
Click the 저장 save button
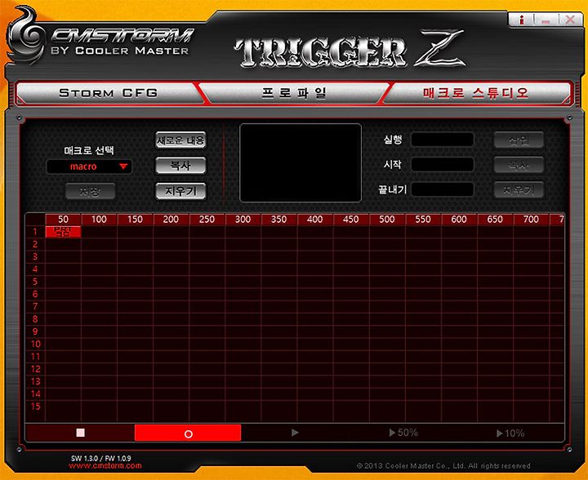[90, 192]
